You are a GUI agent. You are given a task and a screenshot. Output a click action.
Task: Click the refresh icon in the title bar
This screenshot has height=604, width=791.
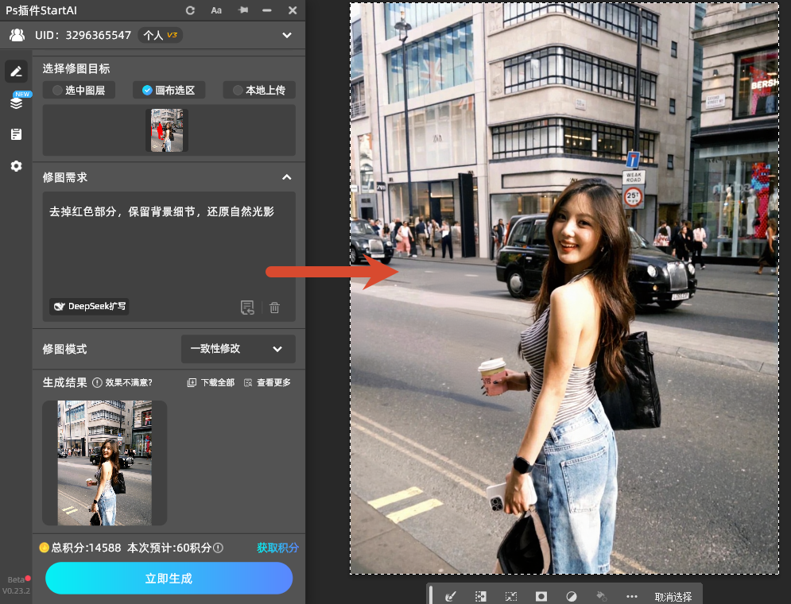click(192, 10)
